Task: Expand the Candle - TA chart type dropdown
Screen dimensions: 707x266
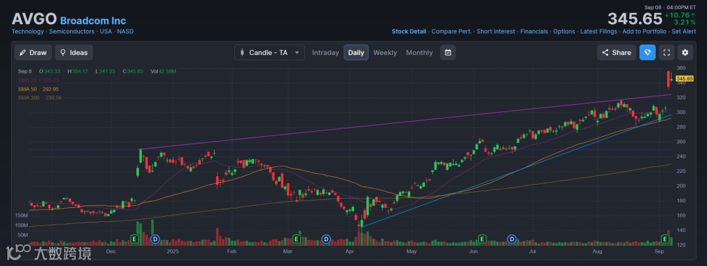Action: coord(269,52)
